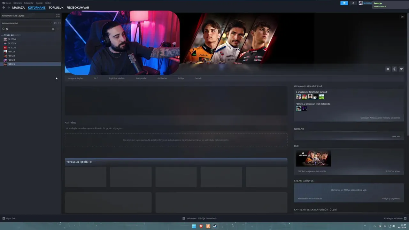Open Atölye link
This screenshot has height=230, width=409.
181,78
